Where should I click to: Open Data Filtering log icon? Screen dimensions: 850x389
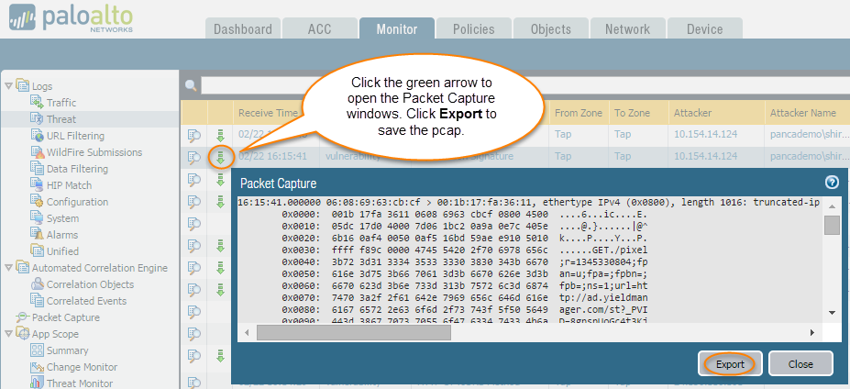[x=37, y=169]
